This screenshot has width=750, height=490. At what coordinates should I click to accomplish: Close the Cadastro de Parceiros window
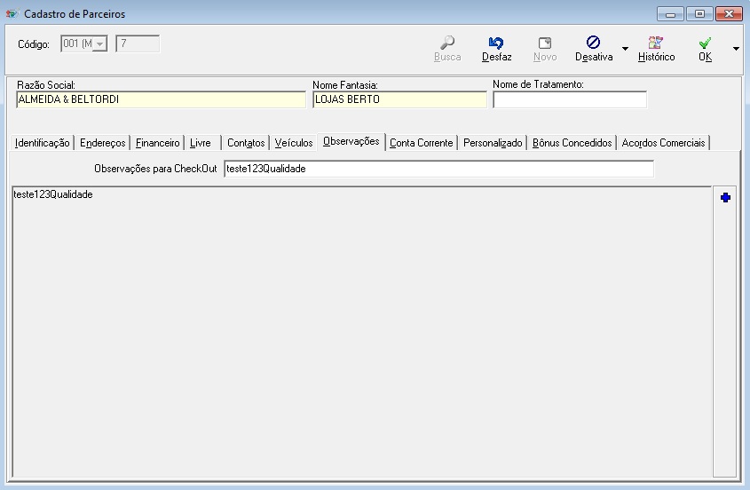click(729, 14)
